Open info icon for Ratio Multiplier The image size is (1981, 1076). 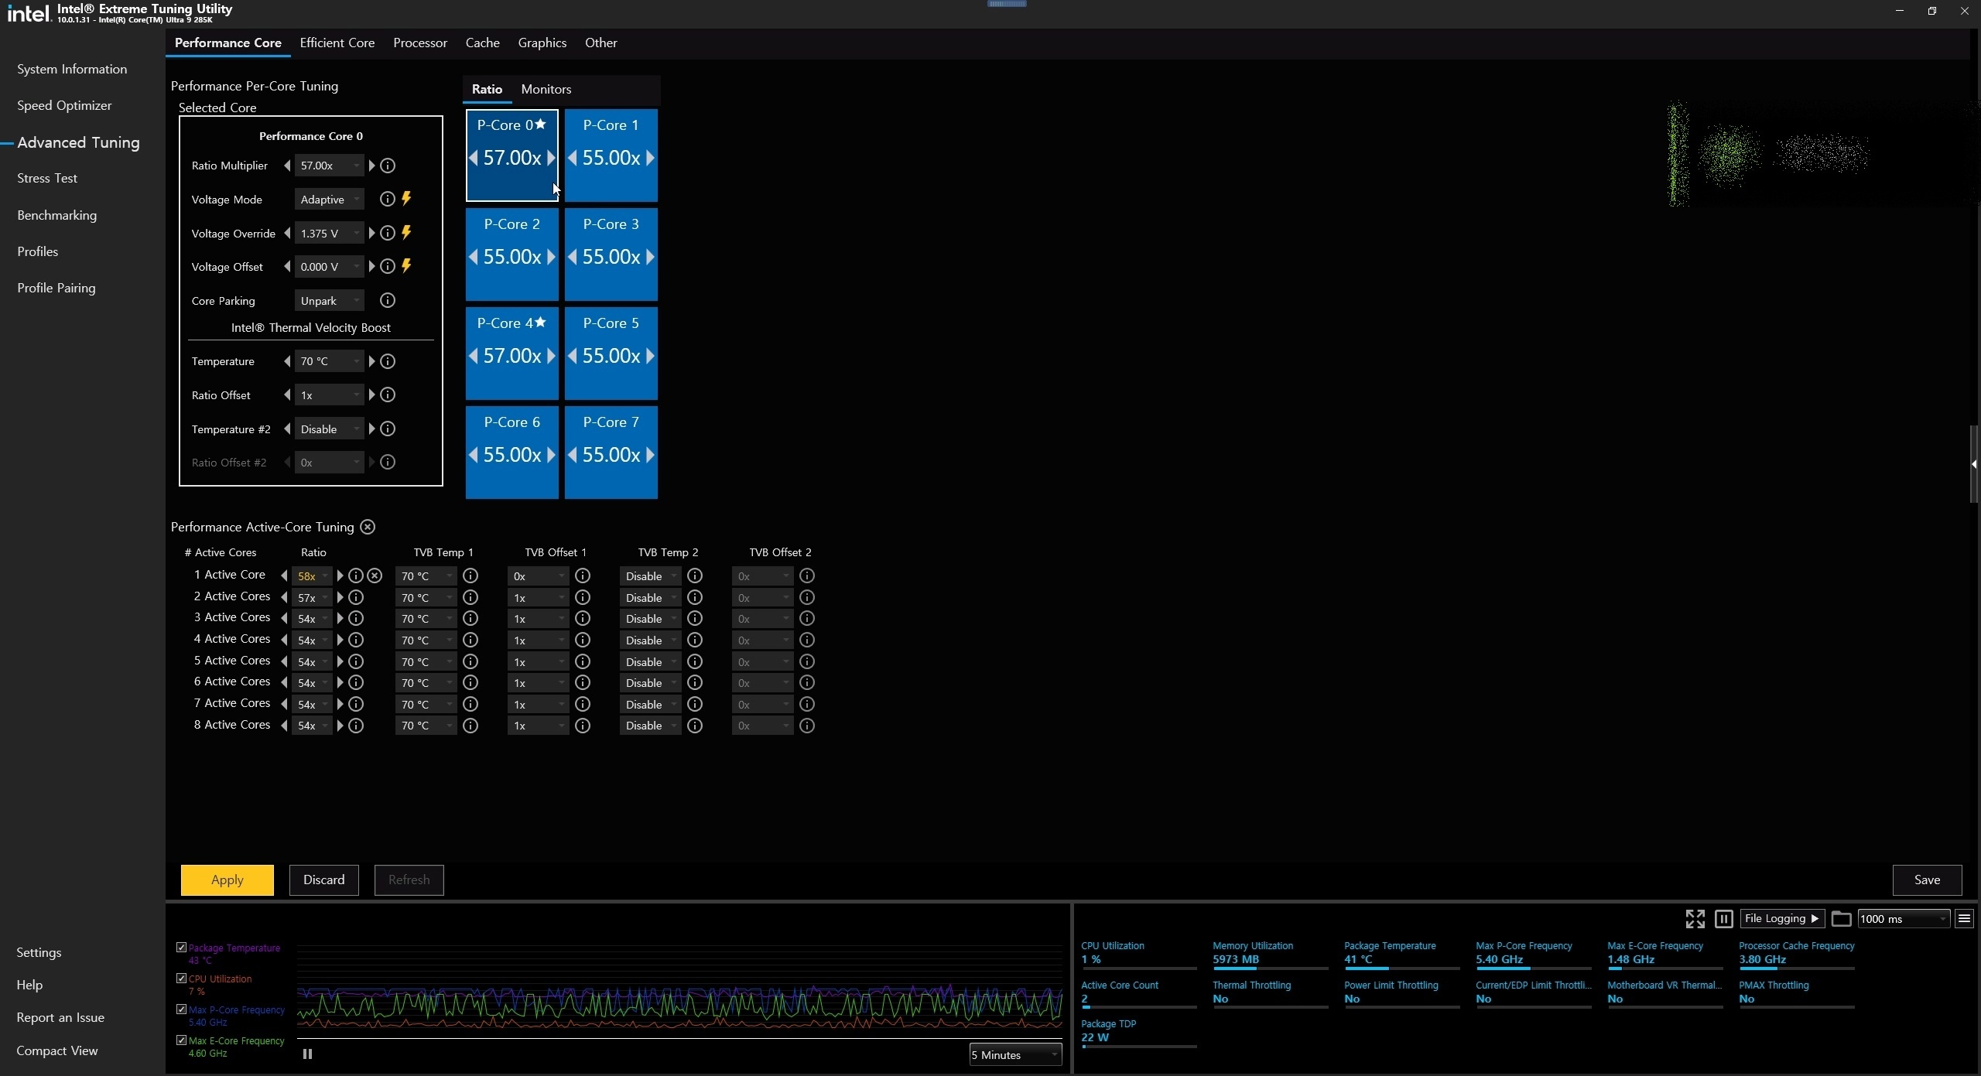[x=388, y=166]
